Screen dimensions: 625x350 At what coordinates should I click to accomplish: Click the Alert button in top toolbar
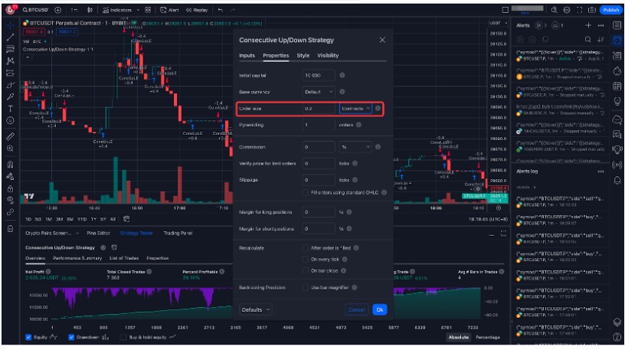click(169, 10)
